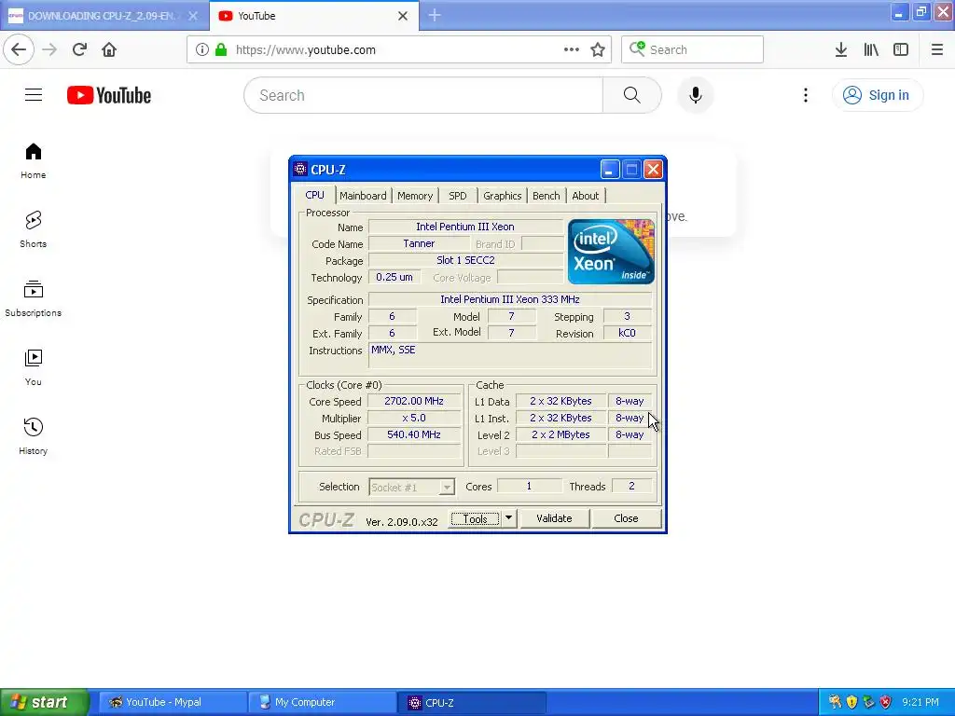Toggle the browser sidebar icon
This screenshot has width=955, height=716.
click(x=901, y=49)
